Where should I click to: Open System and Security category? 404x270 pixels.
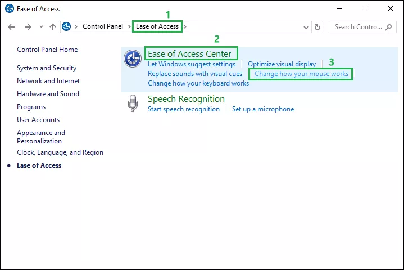pyautogui.click(x=47, y=68)
